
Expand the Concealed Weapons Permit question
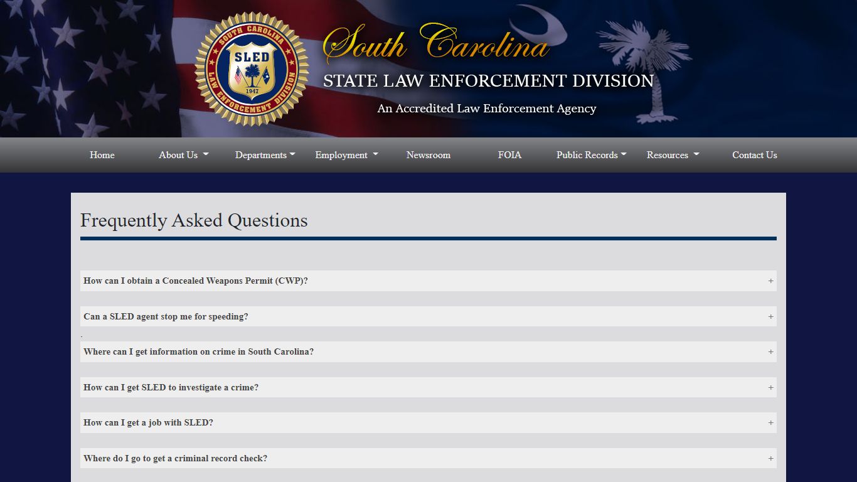point(428,281)
